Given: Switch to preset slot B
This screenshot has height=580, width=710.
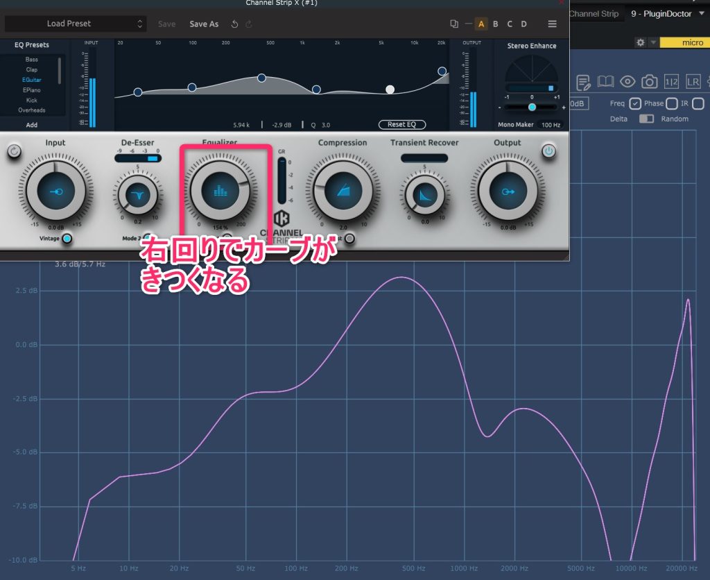Looking at the screenshot, I should (495, 24).
